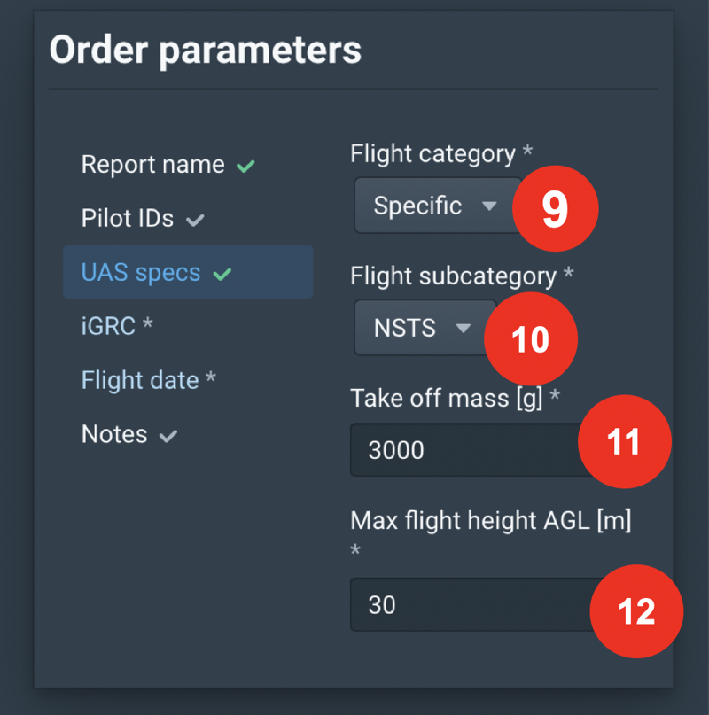Click the red number 11 marker
Screen dimensions: 709x715
[624, 440]
